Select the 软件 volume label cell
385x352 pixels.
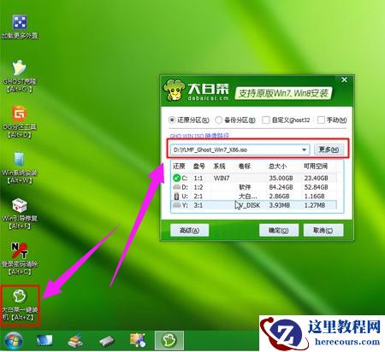pyautogui.click(x=245, y=187)
